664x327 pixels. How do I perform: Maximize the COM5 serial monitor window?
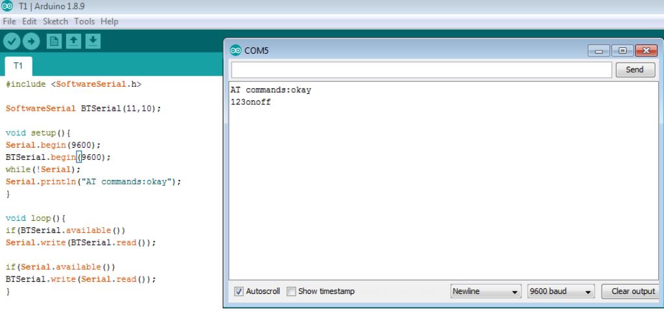tap(622, 51)
